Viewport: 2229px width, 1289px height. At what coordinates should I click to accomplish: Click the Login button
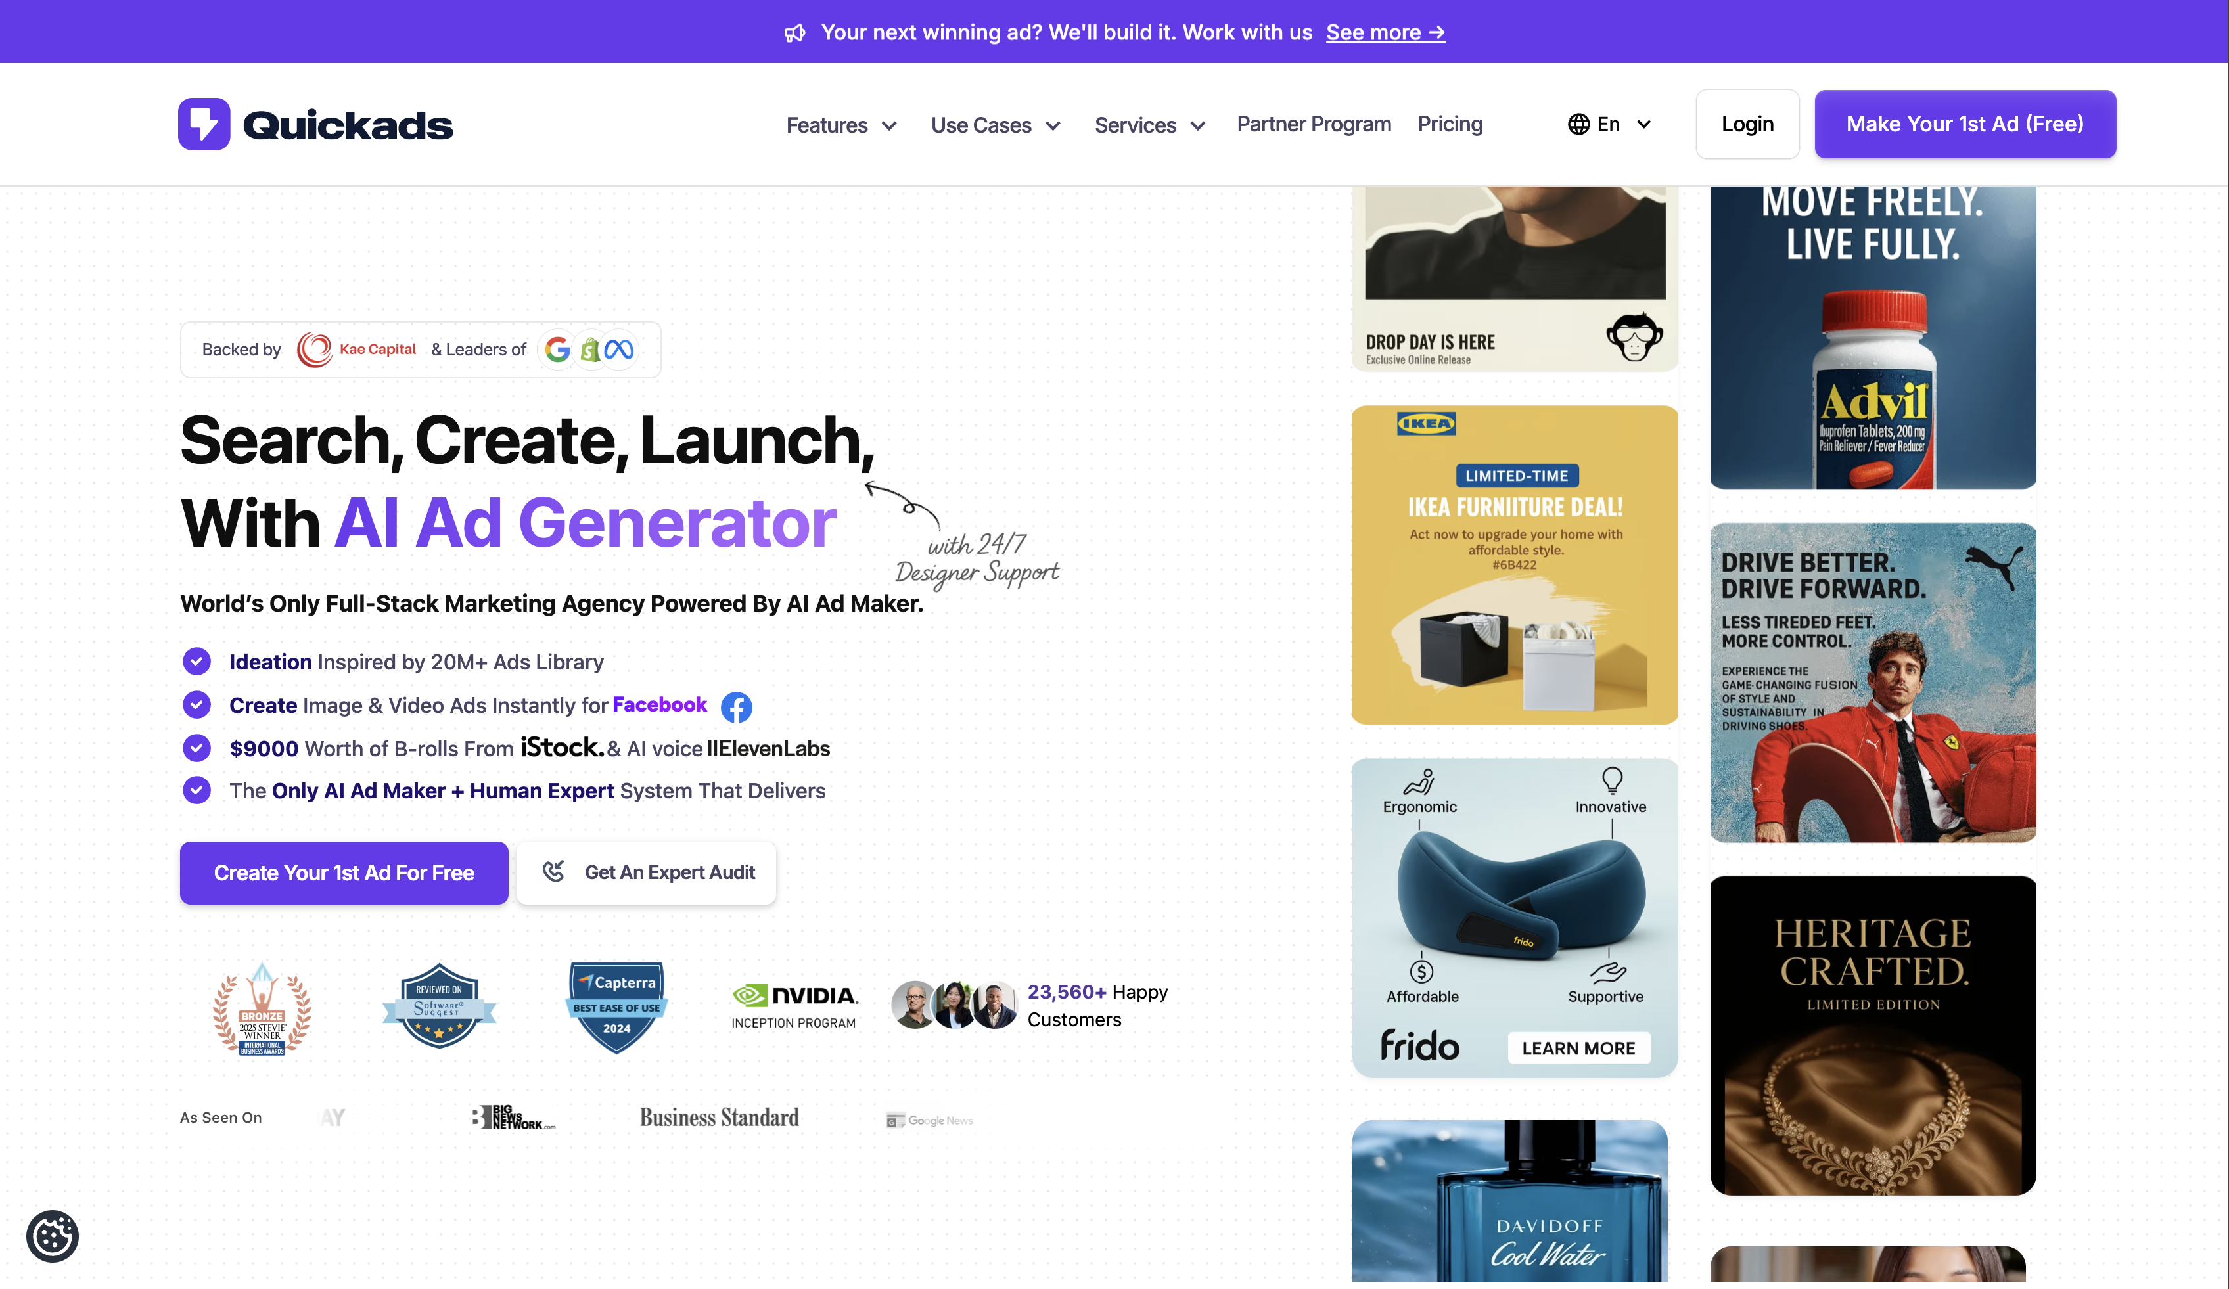pos(1747,124)
